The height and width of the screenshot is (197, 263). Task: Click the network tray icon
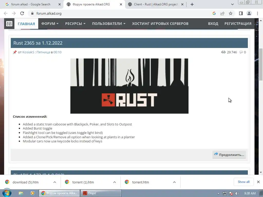(x=224, y=193)
